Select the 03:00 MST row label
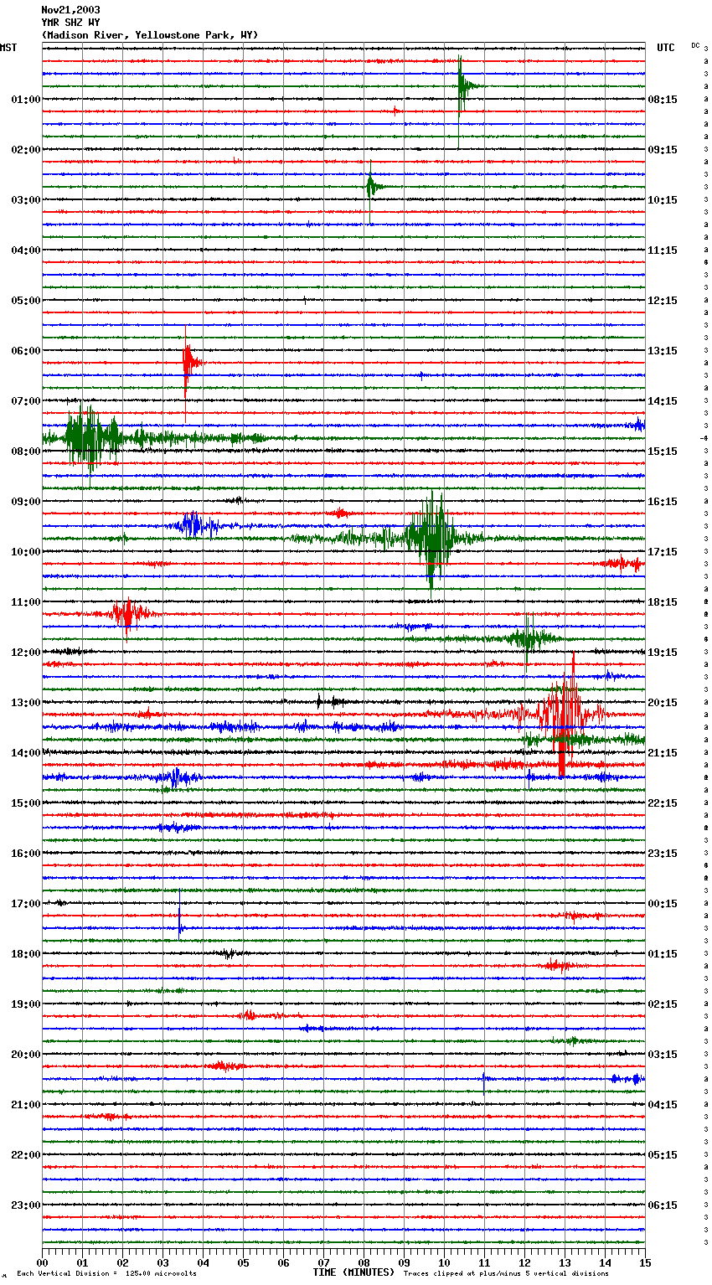 (26, 200)
